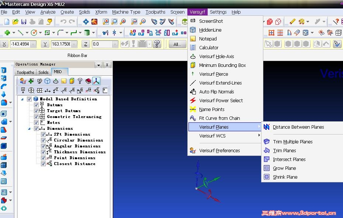The image size is (343, 218).
Task: Click the Redo arrow icon
Action: [x=72, y=21]
